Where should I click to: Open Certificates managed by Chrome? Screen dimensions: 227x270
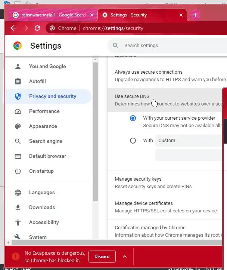point(165,230)
